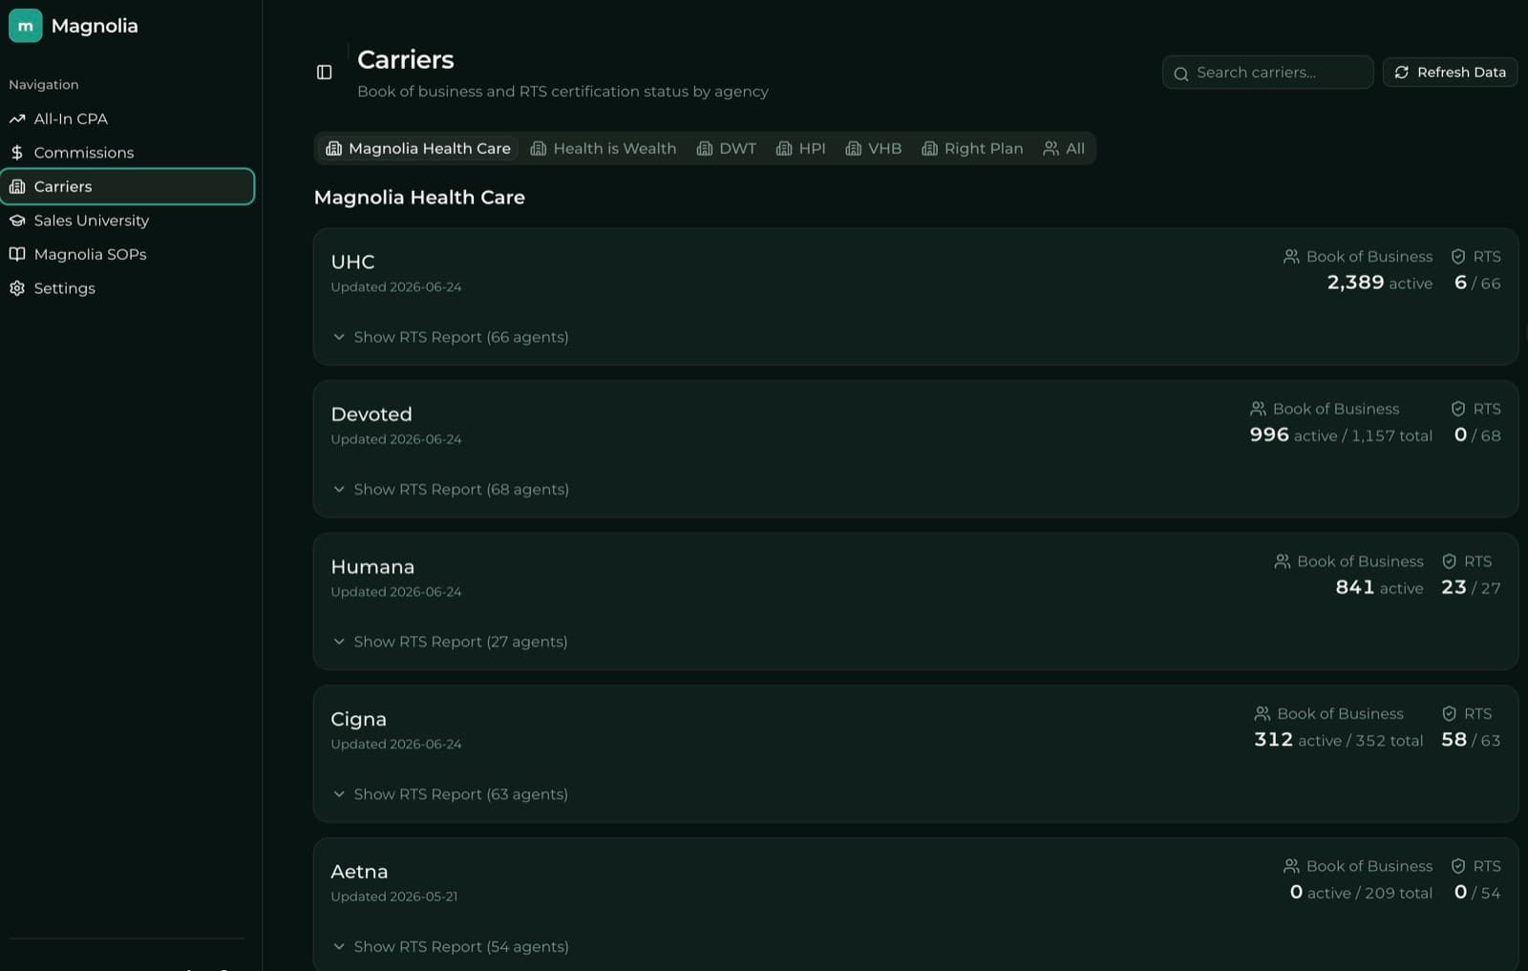
Task: Switch to the HPI agency tab
Action: point(801,149)
